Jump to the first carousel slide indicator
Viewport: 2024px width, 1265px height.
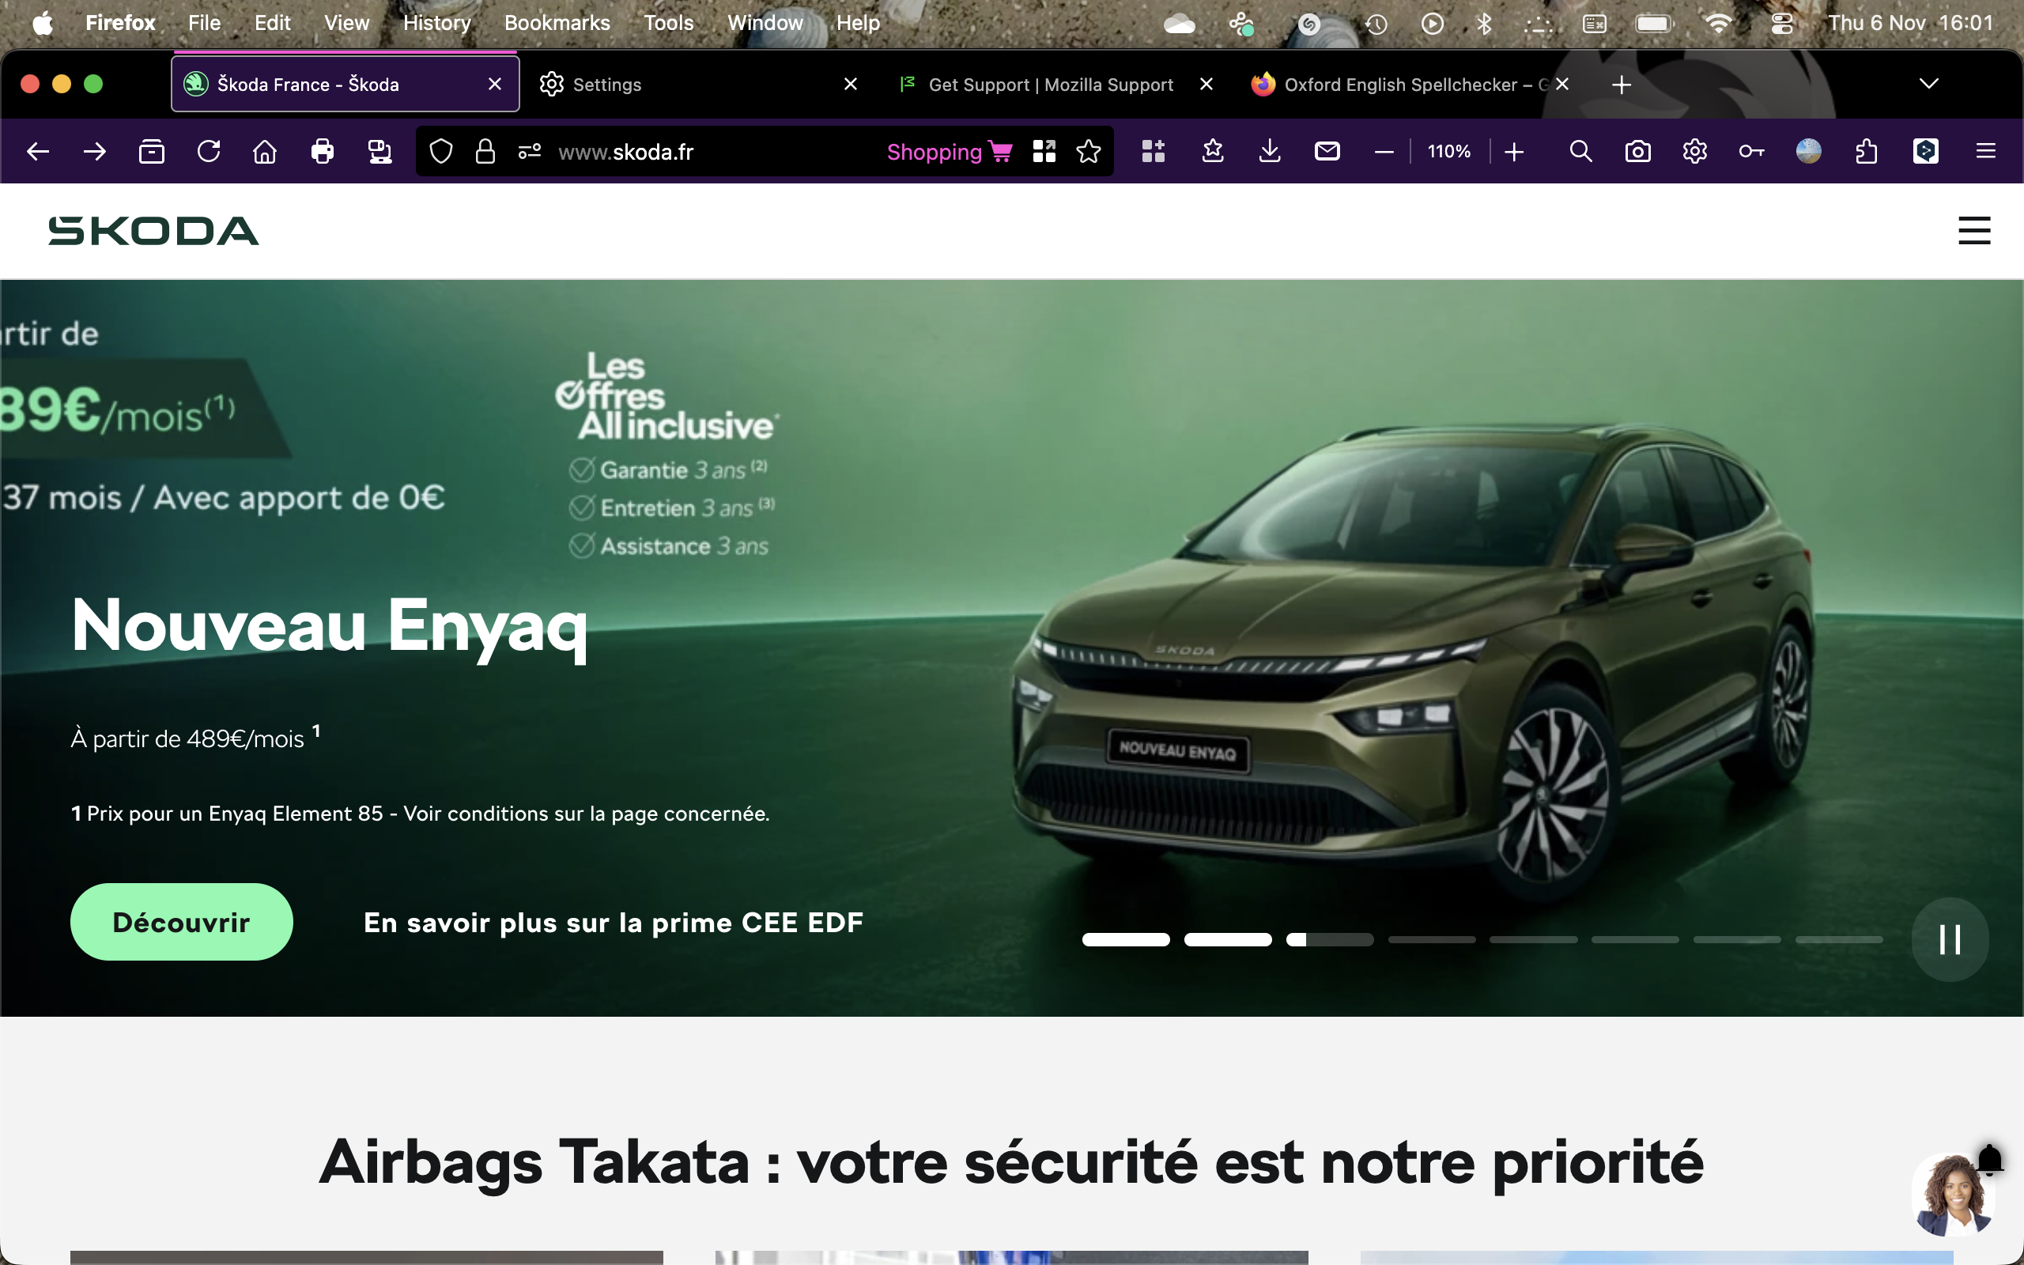pos(1126,939)
